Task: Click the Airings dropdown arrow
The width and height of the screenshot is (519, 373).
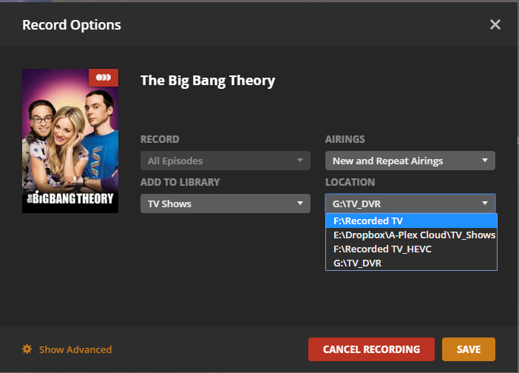Action: tap(485, 161)
